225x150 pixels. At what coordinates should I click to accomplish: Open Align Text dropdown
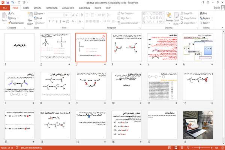click(x=124, y=18)
